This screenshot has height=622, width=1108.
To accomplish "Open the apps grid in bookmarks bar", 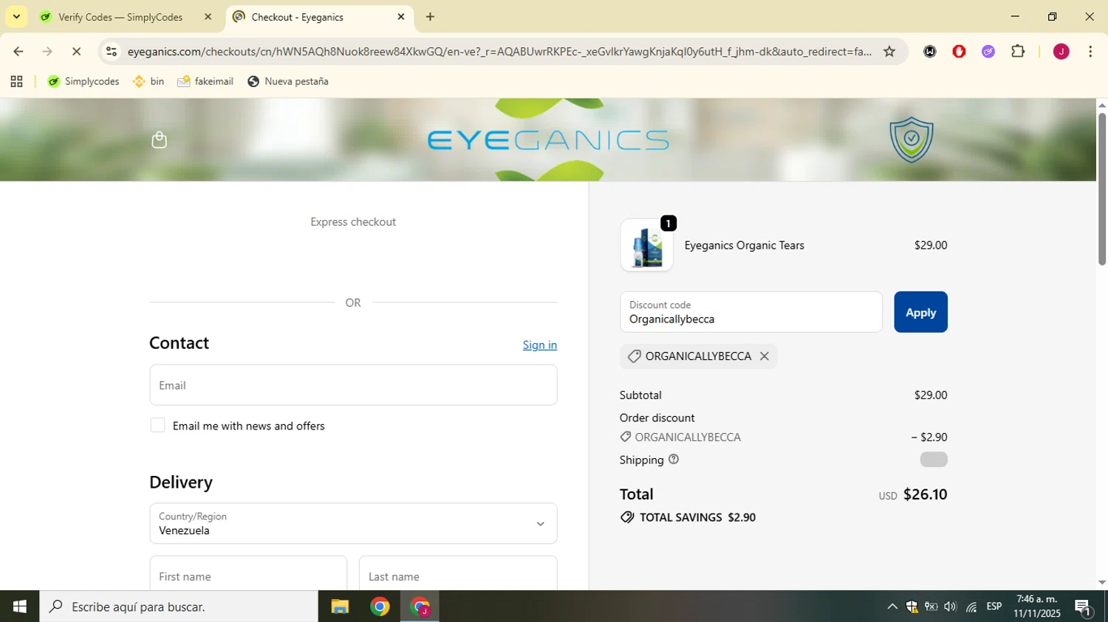I will coord(16,81).
